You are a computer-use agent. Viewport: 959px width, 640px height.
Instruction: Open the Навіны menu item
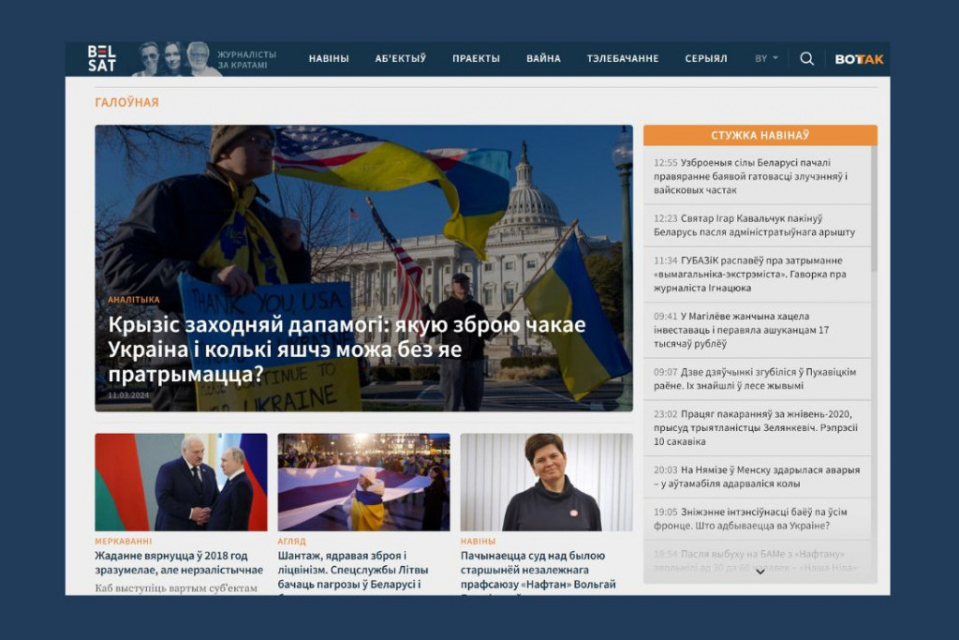coord(329,58)
